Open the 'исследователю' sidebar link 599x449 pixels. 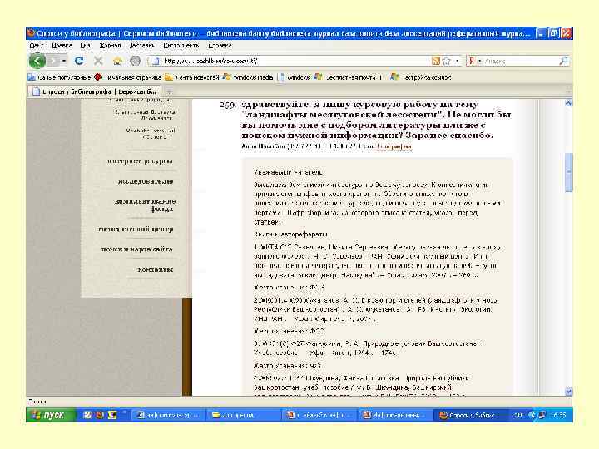[146, 181]
